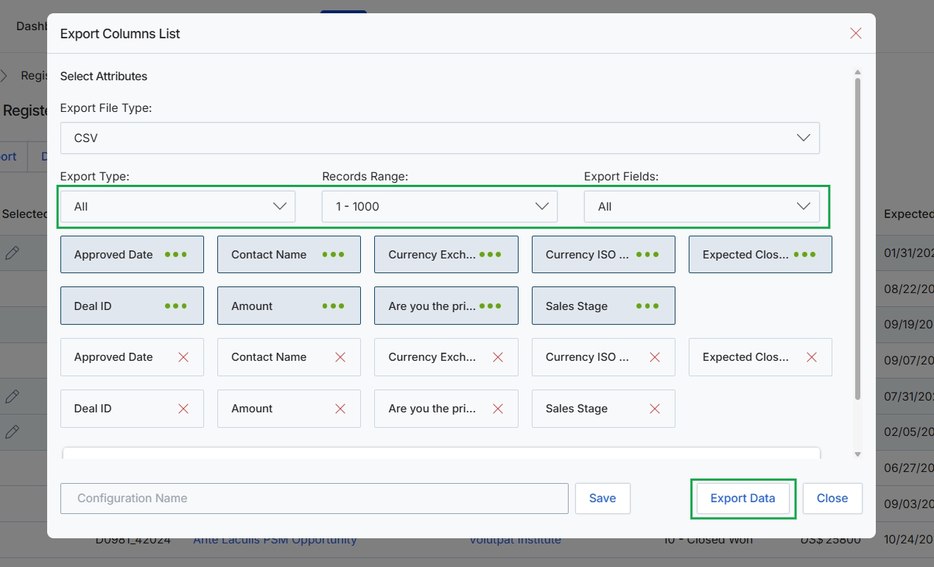
Task: Select the blue Deal ID chip
Action: 132,306
